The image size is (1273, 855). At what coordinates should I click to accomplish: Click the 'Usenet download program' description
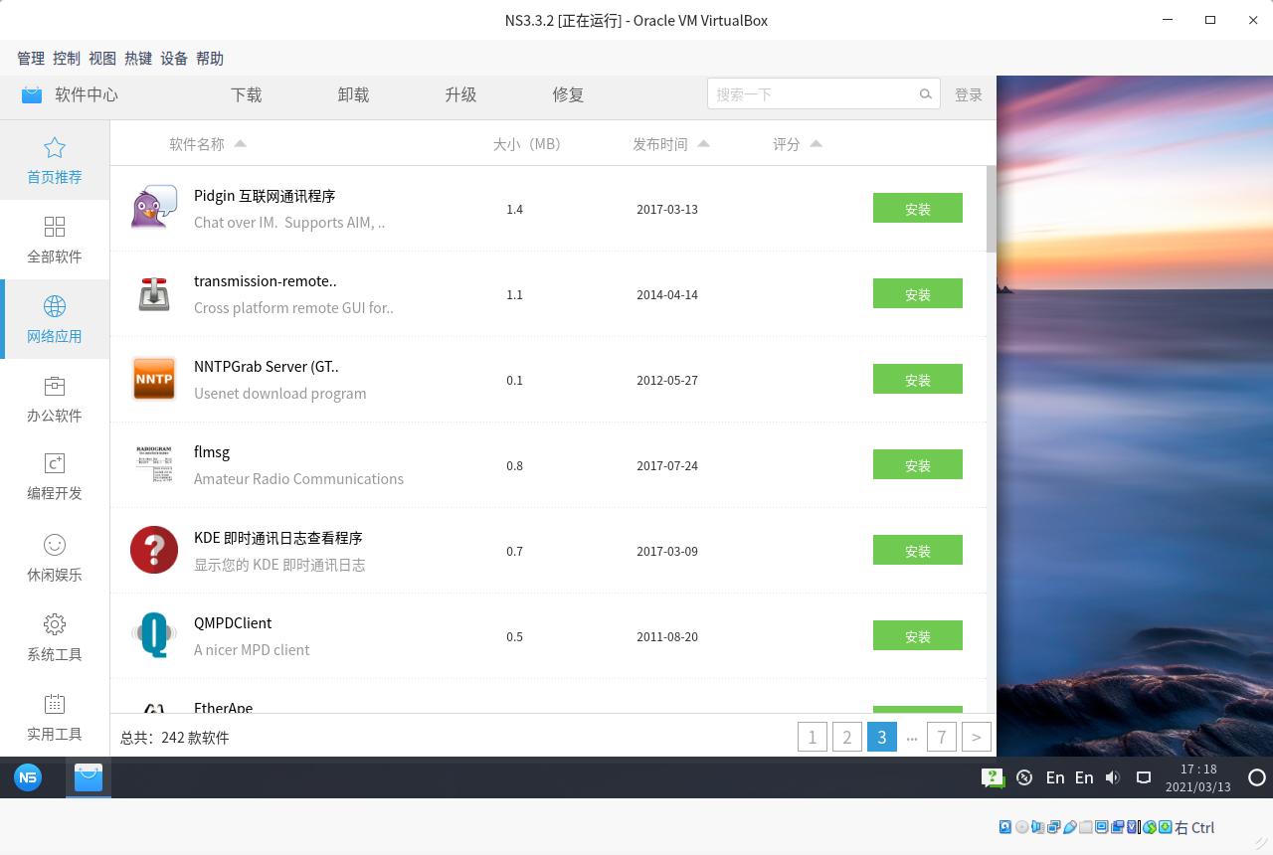pos(280,393)
